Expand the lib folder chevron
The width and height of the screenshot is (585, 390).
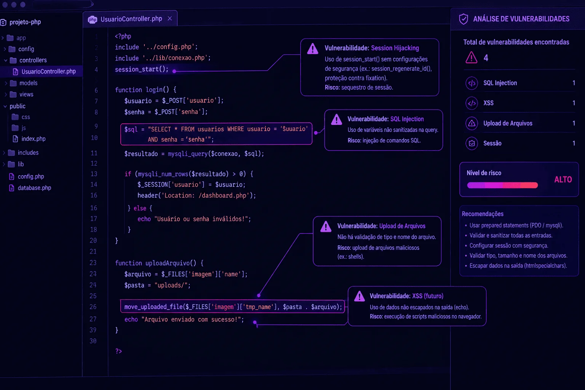pos(4,164)
